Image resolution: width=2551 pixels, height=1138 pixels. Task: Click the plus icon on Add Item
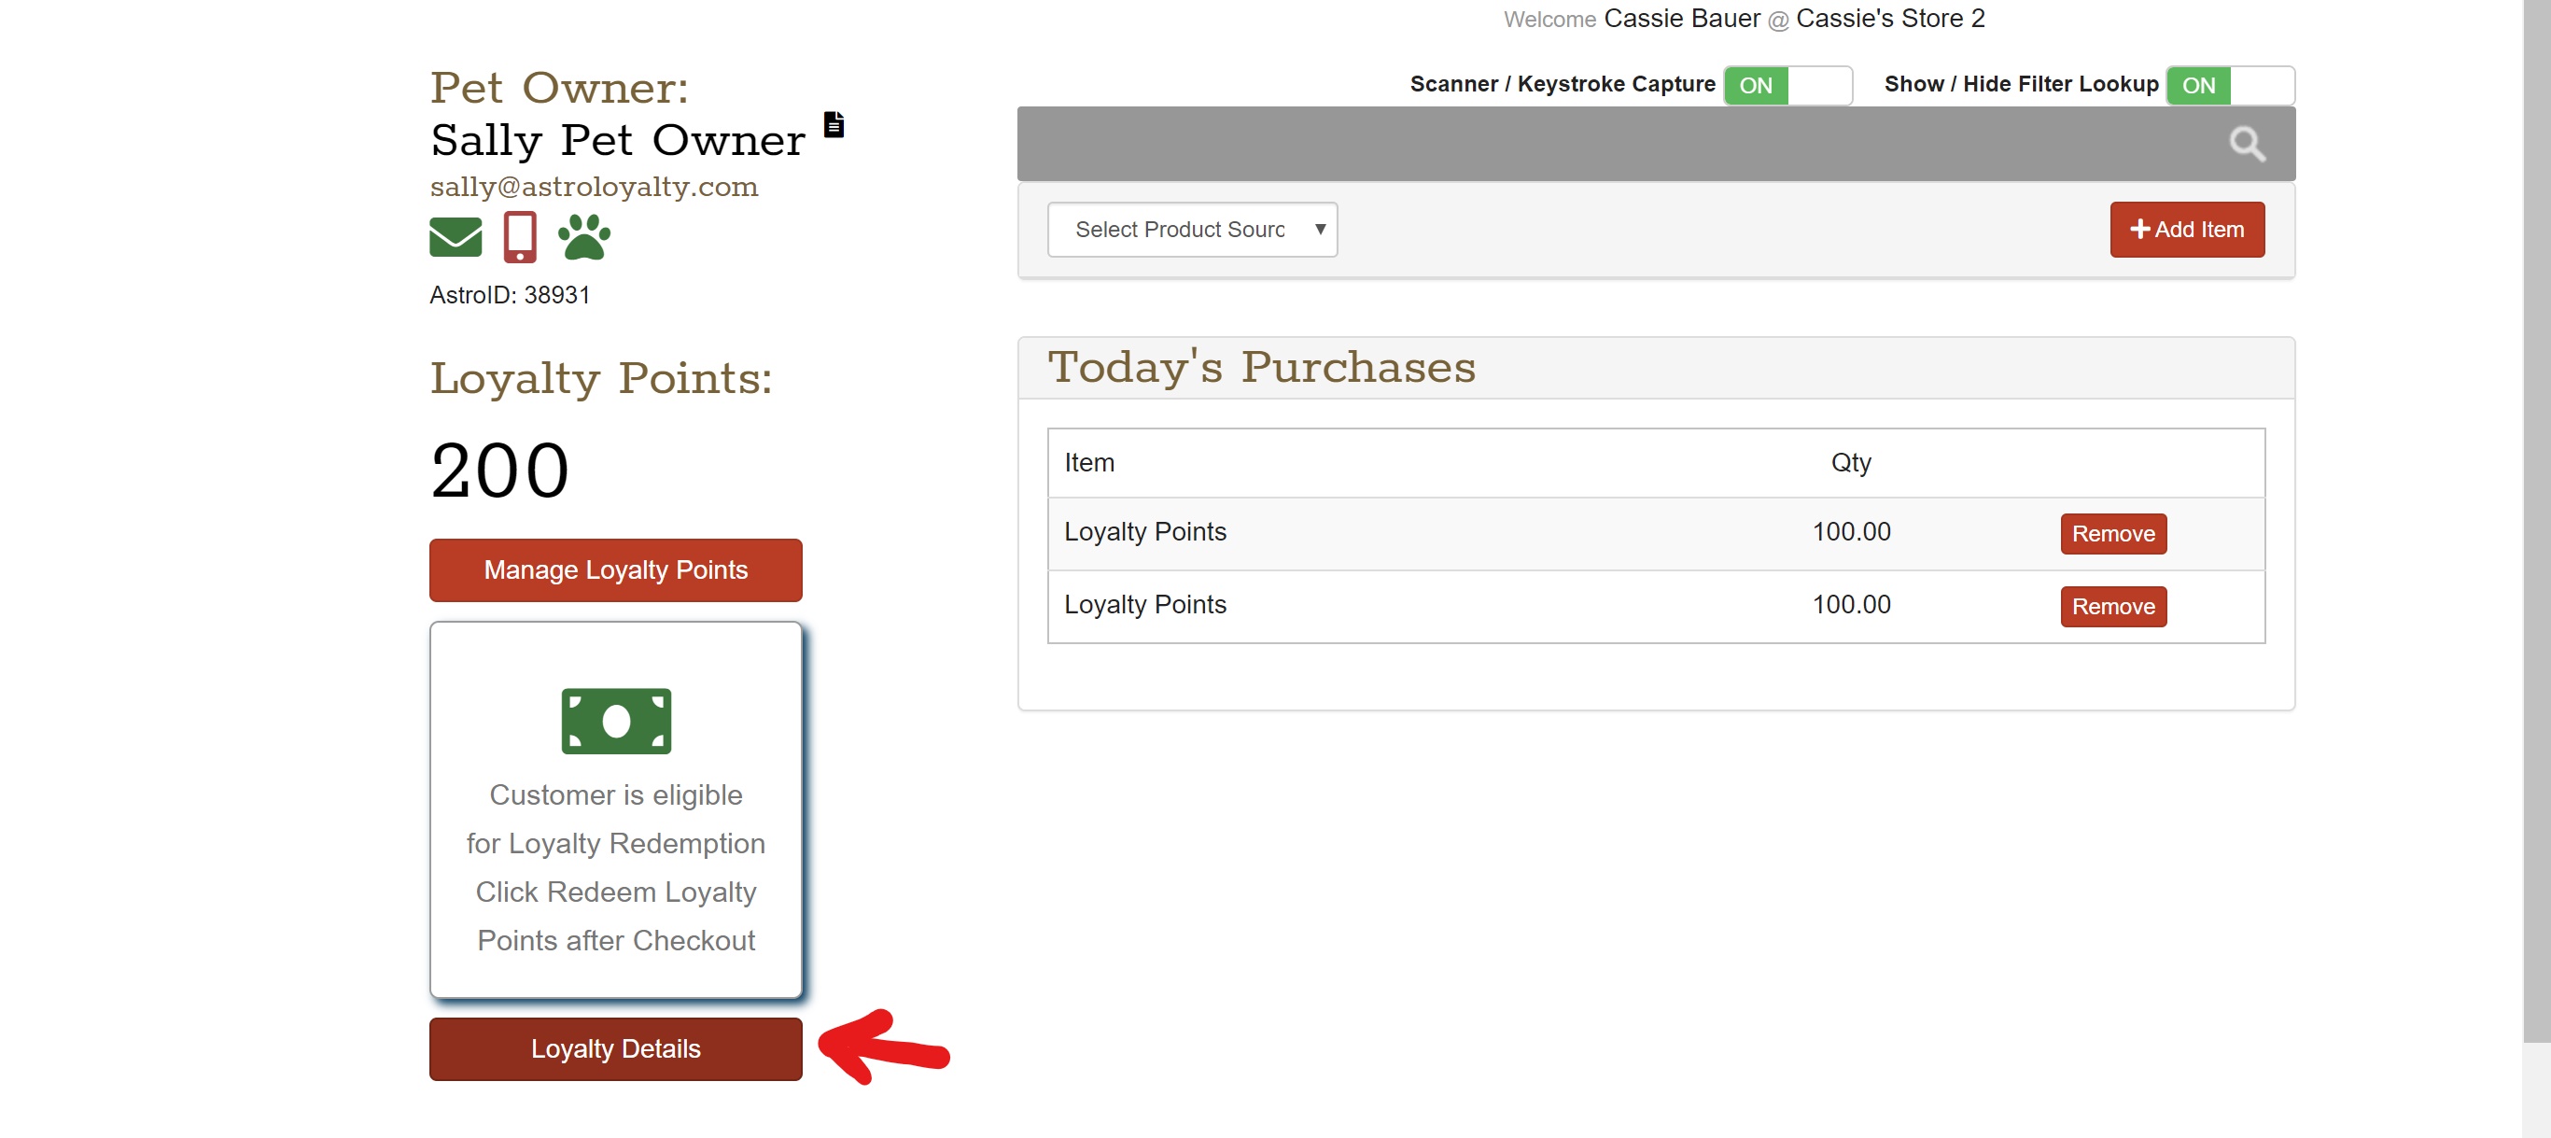tap(2139, 230)
